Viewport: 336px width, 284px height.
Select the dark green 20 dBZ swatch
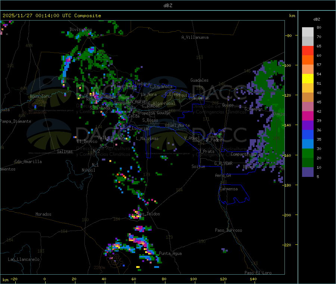308,163
